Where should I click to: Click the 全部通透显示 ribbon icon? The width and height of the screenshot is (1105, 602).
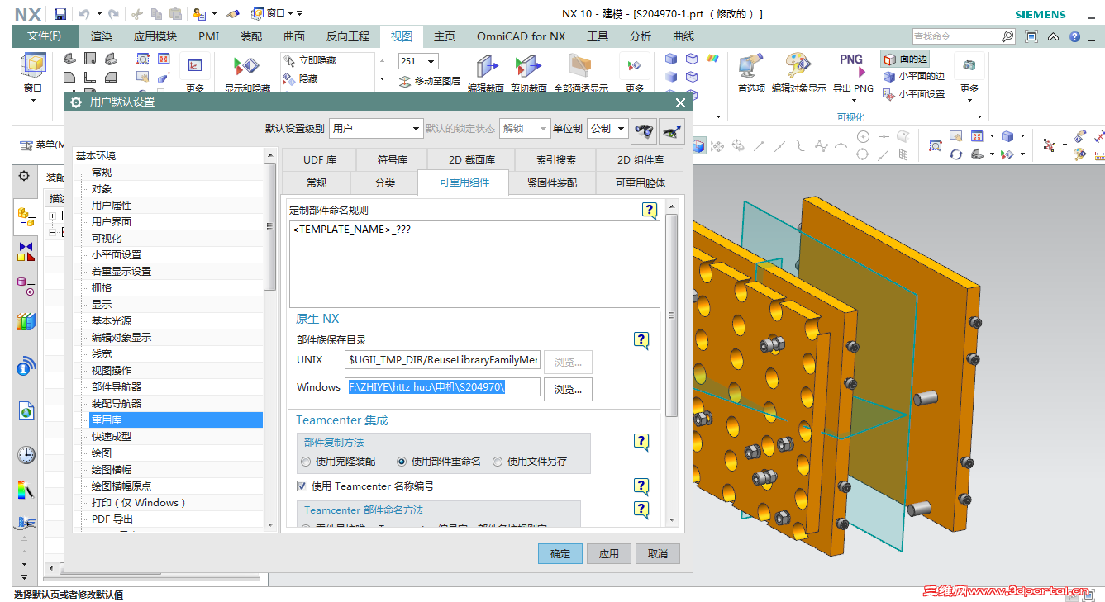[580, 73]
